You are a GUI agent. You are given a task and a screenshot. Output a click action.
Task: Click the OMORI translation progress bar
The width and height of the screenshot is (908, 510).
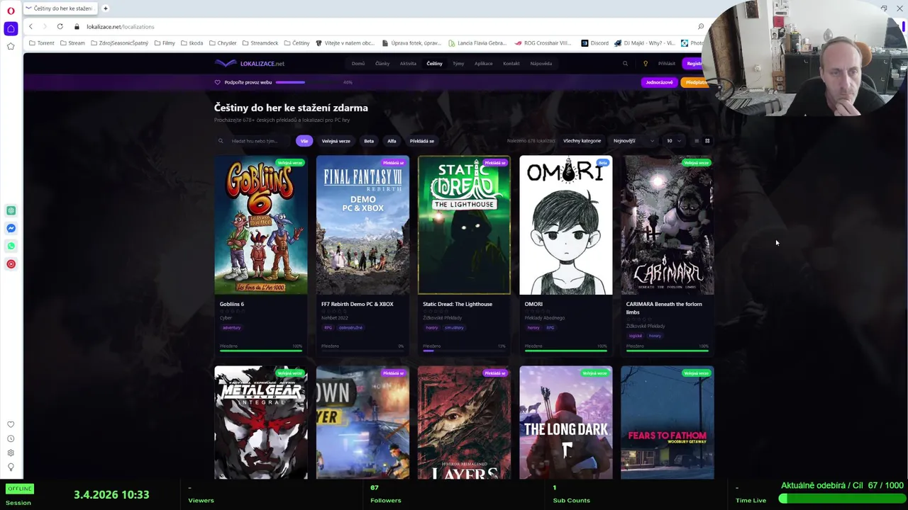pyautogui.click(x=566, y=350)
